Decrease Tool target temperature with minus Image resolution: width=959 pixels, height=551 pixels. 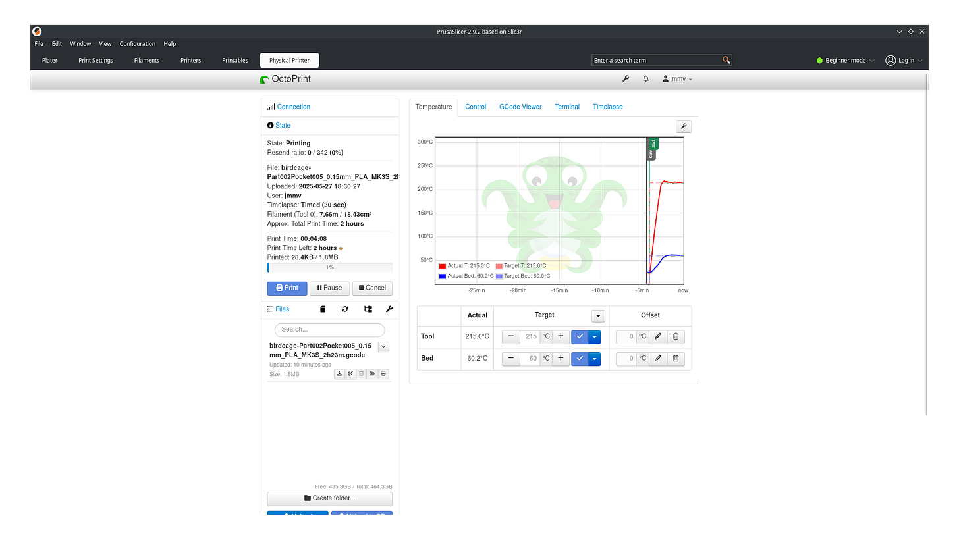511,336
